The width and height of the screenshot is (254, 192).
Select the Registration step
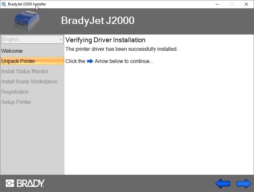(15, 92)
